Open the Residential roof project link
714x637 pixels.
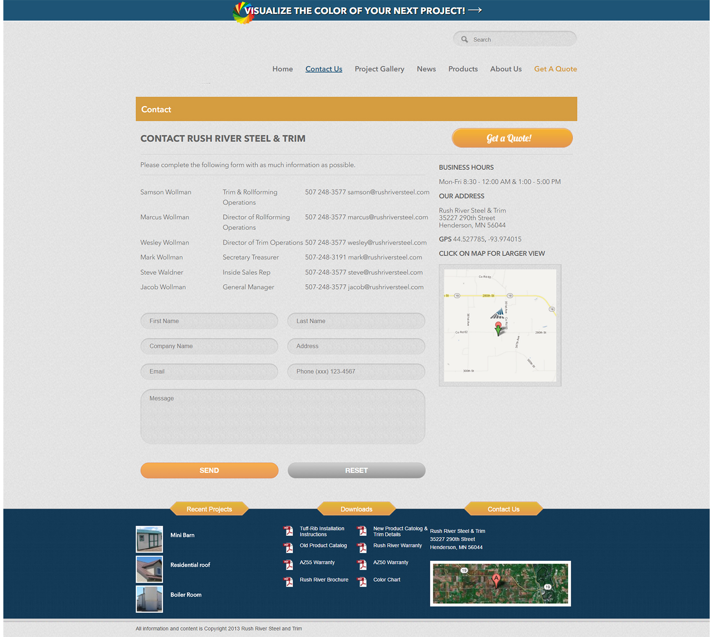190,565
